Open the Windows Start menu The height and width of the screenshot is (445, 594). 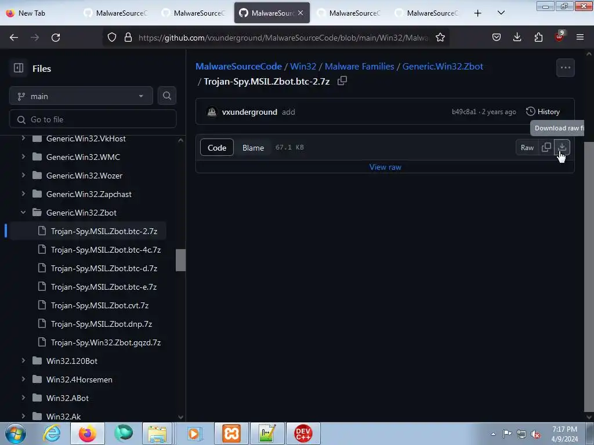coord(16,433)
